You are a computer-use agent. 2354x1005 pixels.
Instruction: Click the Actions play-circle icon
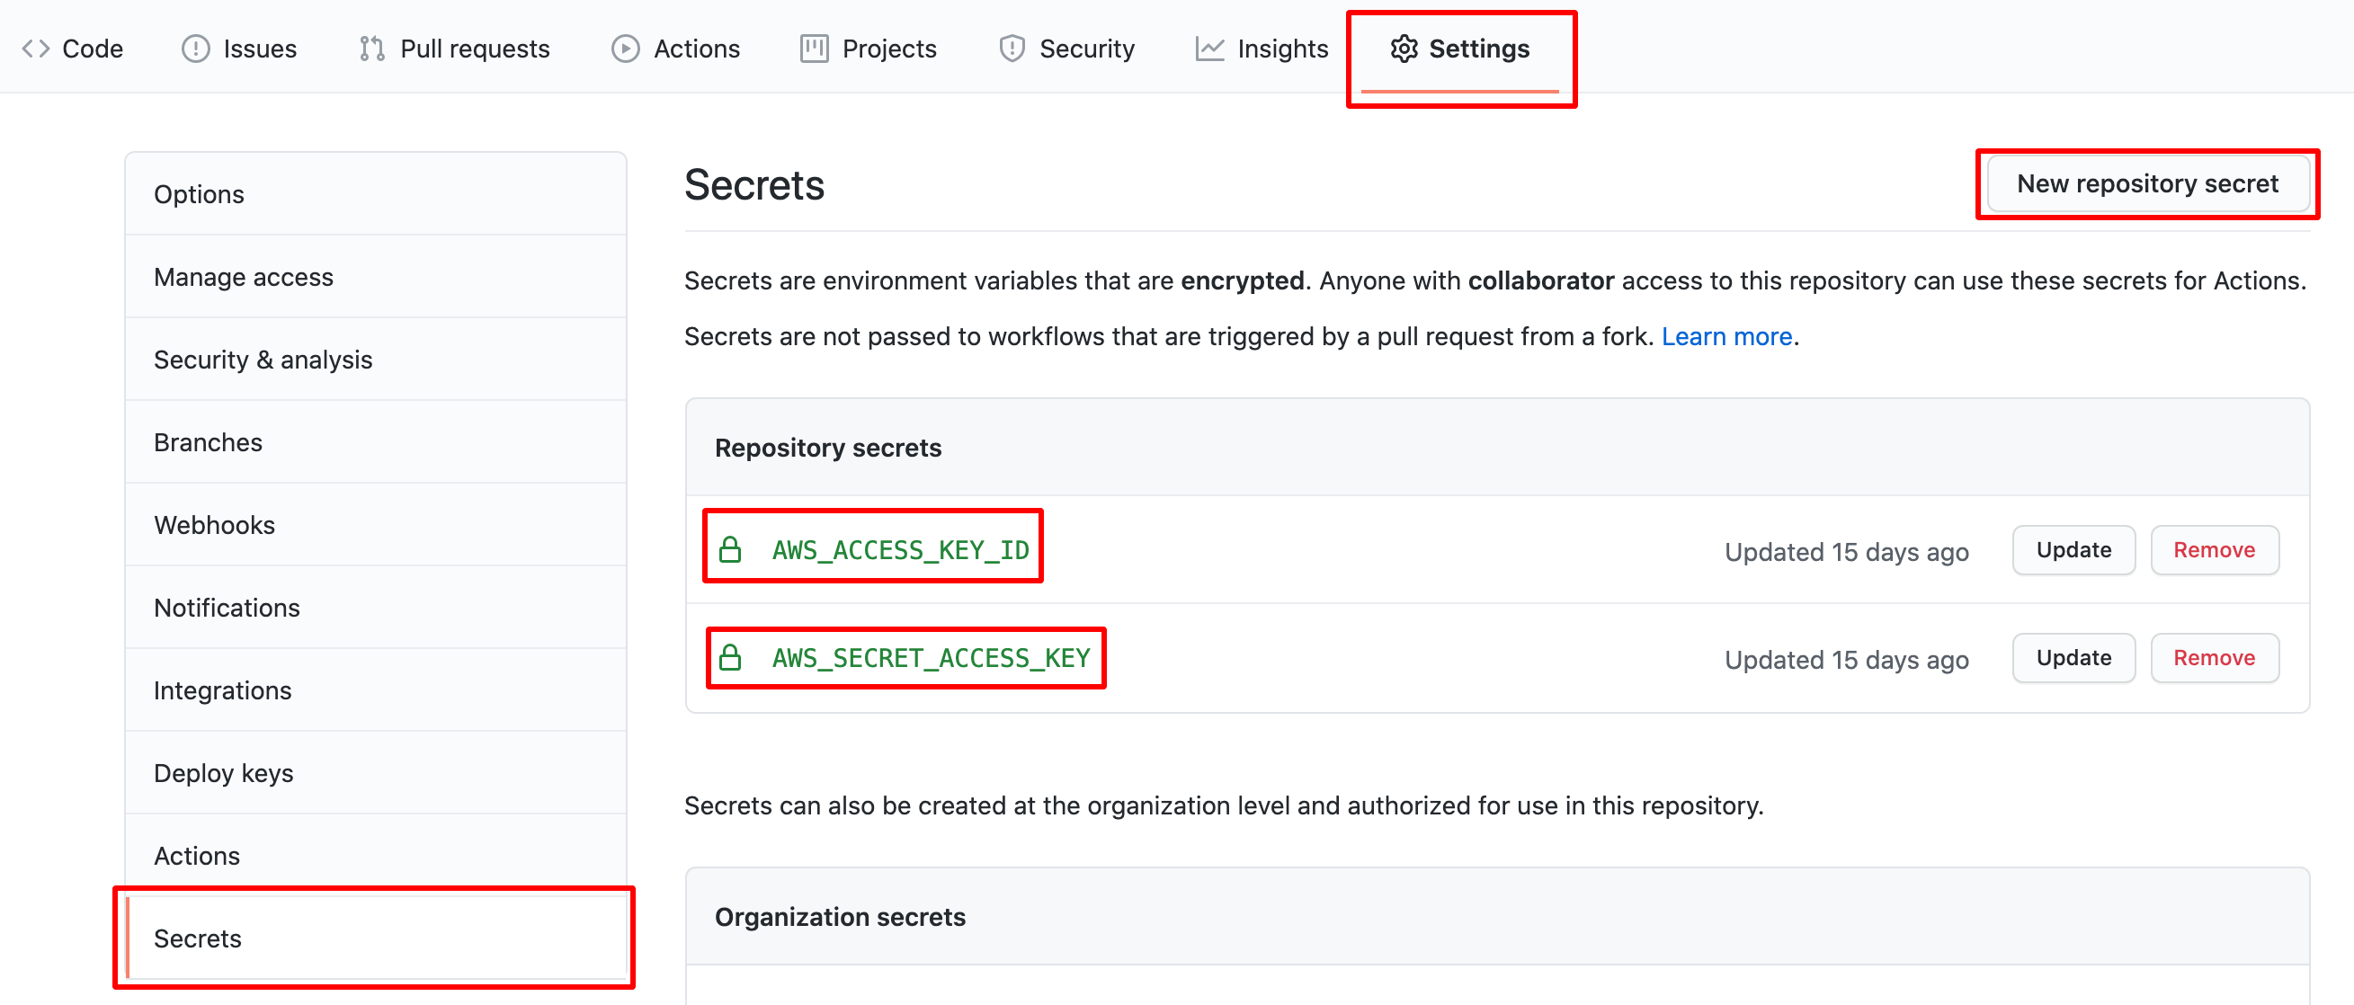coord(626,49)
